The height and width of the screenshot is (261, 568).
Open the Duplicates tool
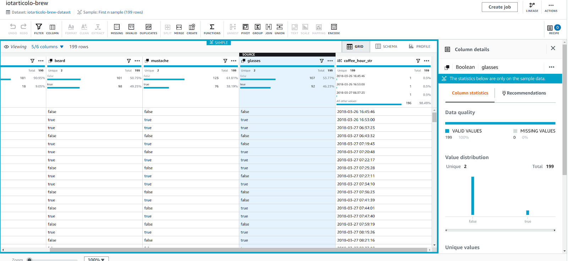click(x=148, y=29)
